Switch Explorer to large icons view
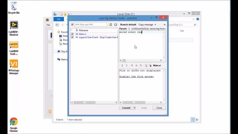This screenshot has height=134, width=238. point(197,119)
